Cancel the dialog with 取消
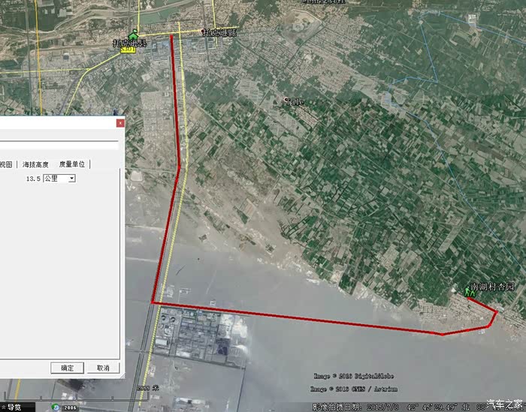This screenshot has height=412, width=526. pos(103,368)
